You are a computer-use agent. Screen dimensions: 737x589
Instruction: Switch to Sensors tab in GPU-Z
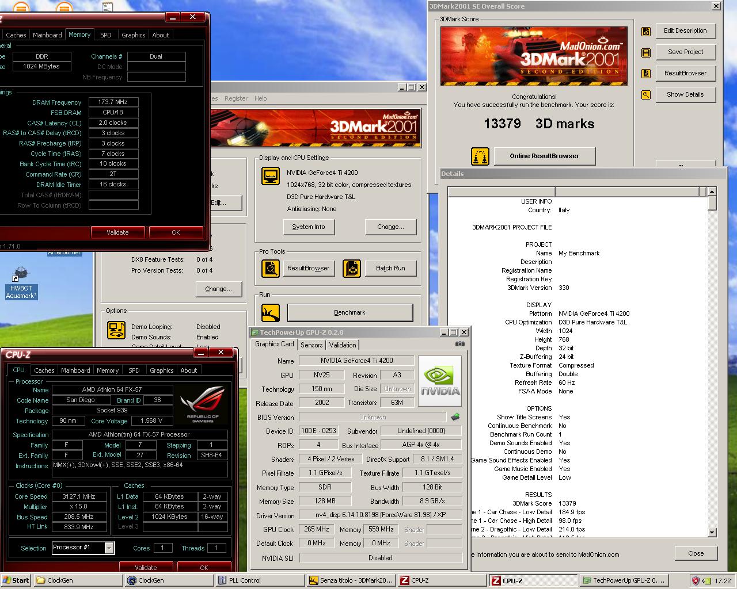(x=311, y=345)
